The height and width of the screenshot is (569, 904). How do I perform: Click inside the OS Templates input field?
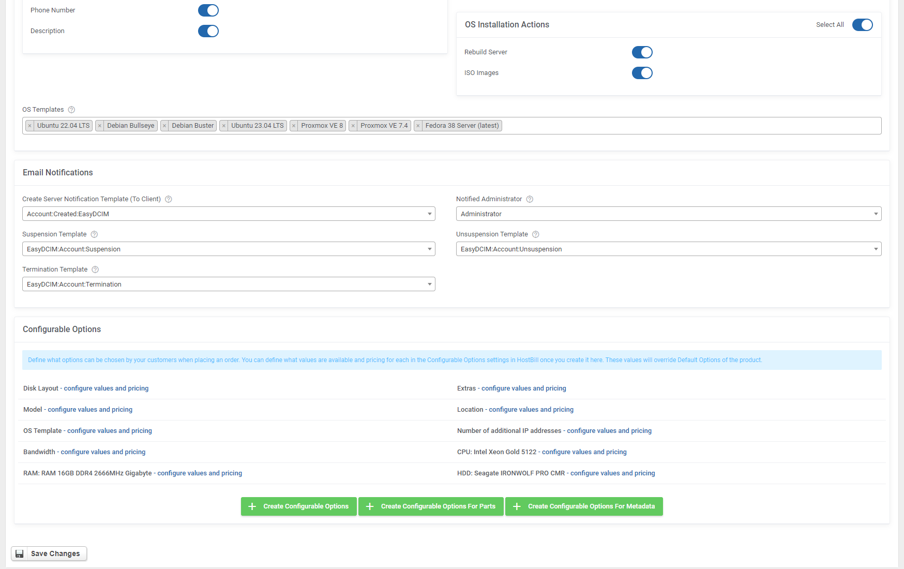click(x=672, y=126)
